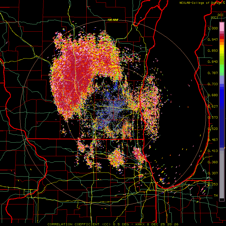The height and width of the screenshot is (226, 226).
Task: Click the DCC label above the color bar
Action: click(220, 15)
